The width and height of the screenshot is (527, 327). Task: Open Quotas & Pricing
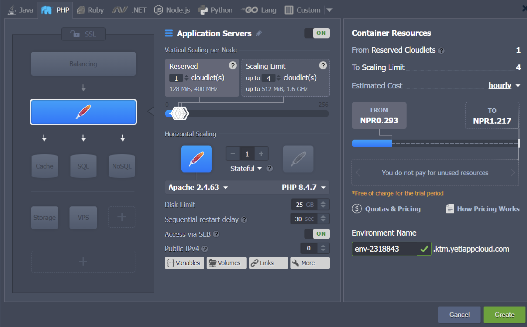pyautogui.click(x=393, y=209)
